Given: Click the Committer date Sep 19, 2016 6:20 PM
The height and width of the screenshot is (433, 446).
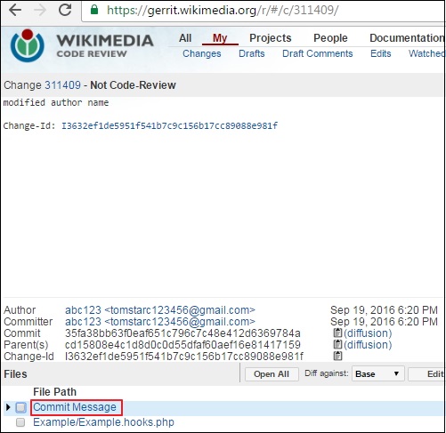Looking at the screenshot, I should click(384, 322).
